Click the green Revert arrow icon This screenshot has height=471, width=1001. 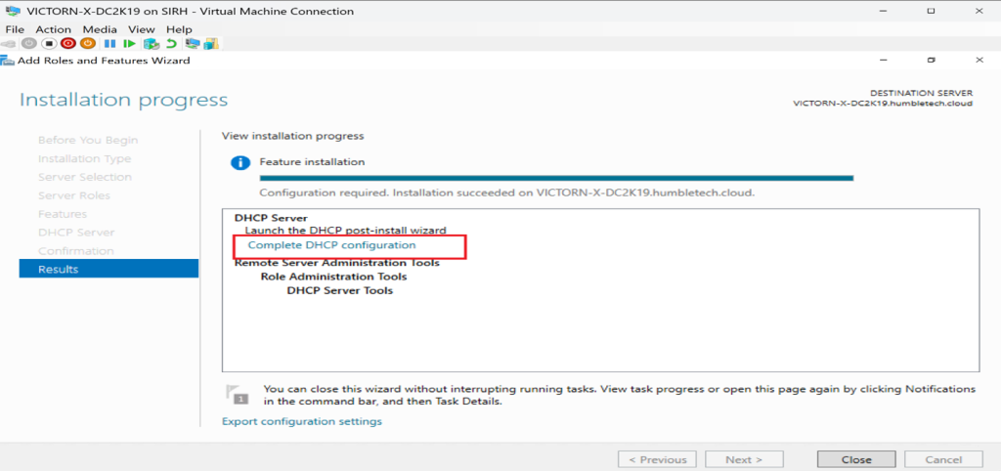[x=172, y=44]
